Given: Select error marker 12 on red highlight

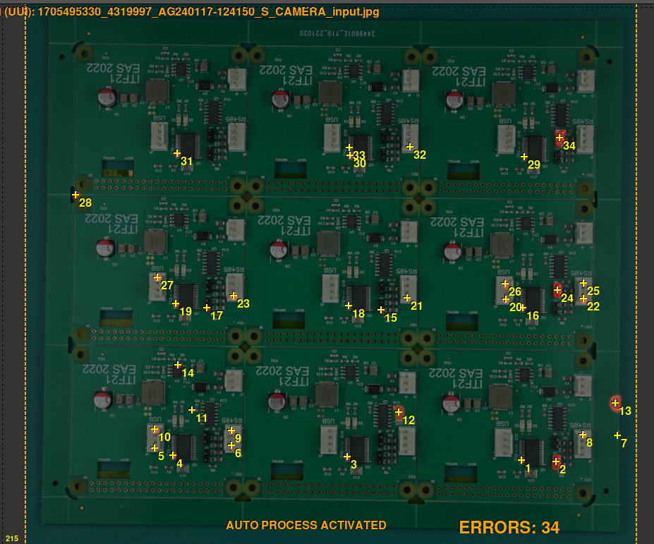Looking at the screenshot, I should [399, 412].
